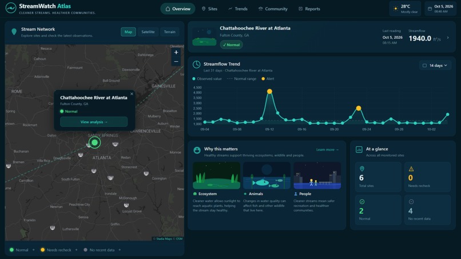Click the site marker east of Sandy Springs
The width and height of the screenshot is (461, 259).
(116, 144)
